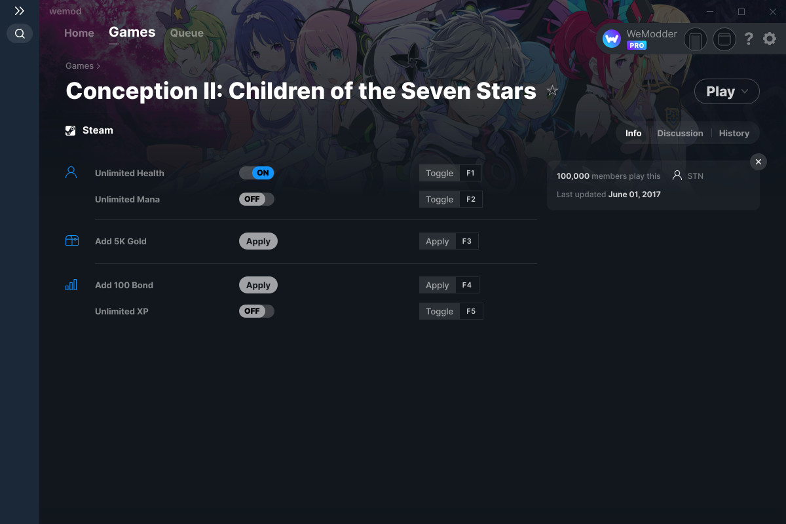
Task: Enable Unlimited Mana
Action: (x=256, y=198)
